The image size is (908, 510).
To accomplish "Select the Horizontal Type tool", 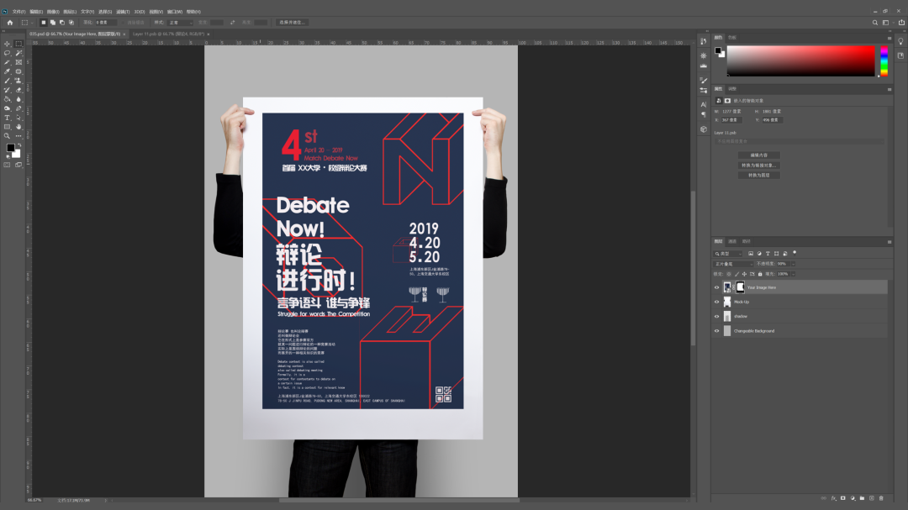I will point(8,118).
